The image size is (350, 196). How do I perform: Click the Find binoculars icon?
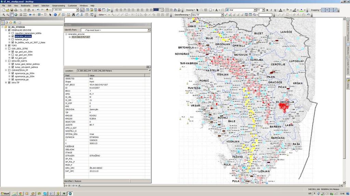tap(73, 15)
